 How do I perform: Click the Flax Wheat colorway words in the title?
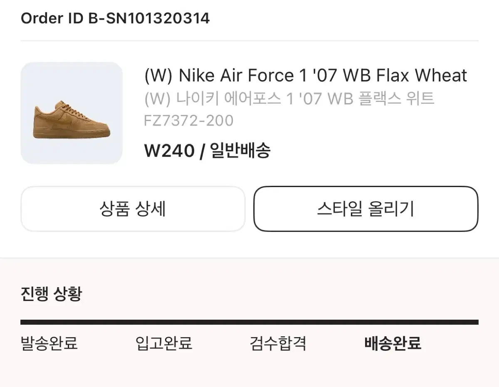[422, 76]
